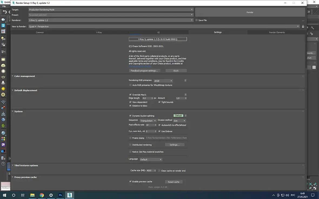This screenshot has height=199, width=319.
Task: Open the Target dropdown
Action: [111, 9]
